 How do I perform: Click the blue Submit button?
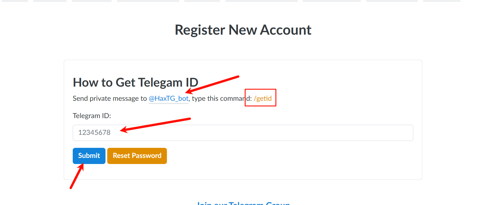[x=89, y=156]
